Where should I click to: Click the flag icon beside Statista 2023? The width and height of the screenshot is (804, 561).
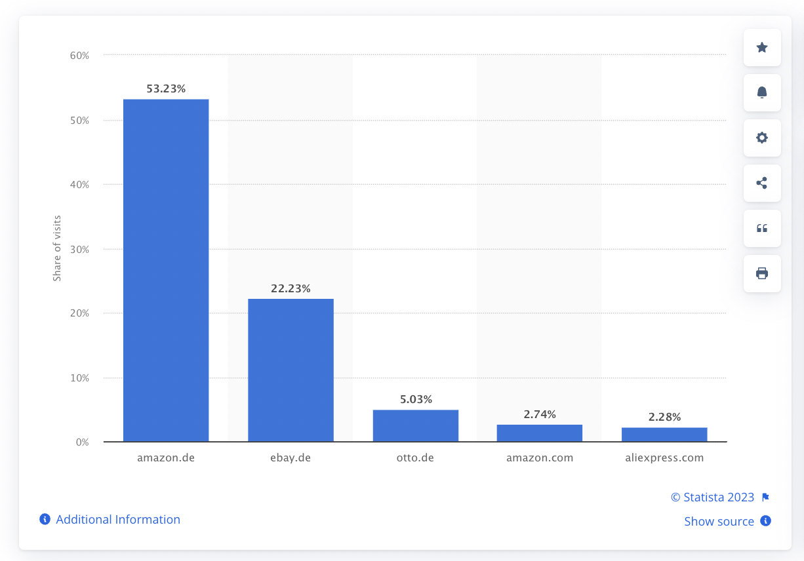tap(765, 497)
